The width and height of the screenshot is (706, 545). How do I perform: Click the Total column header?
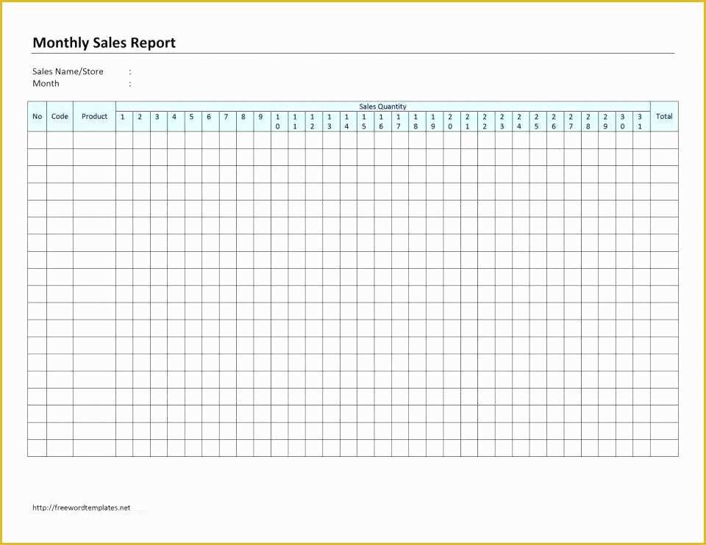[x=664, y=117]
